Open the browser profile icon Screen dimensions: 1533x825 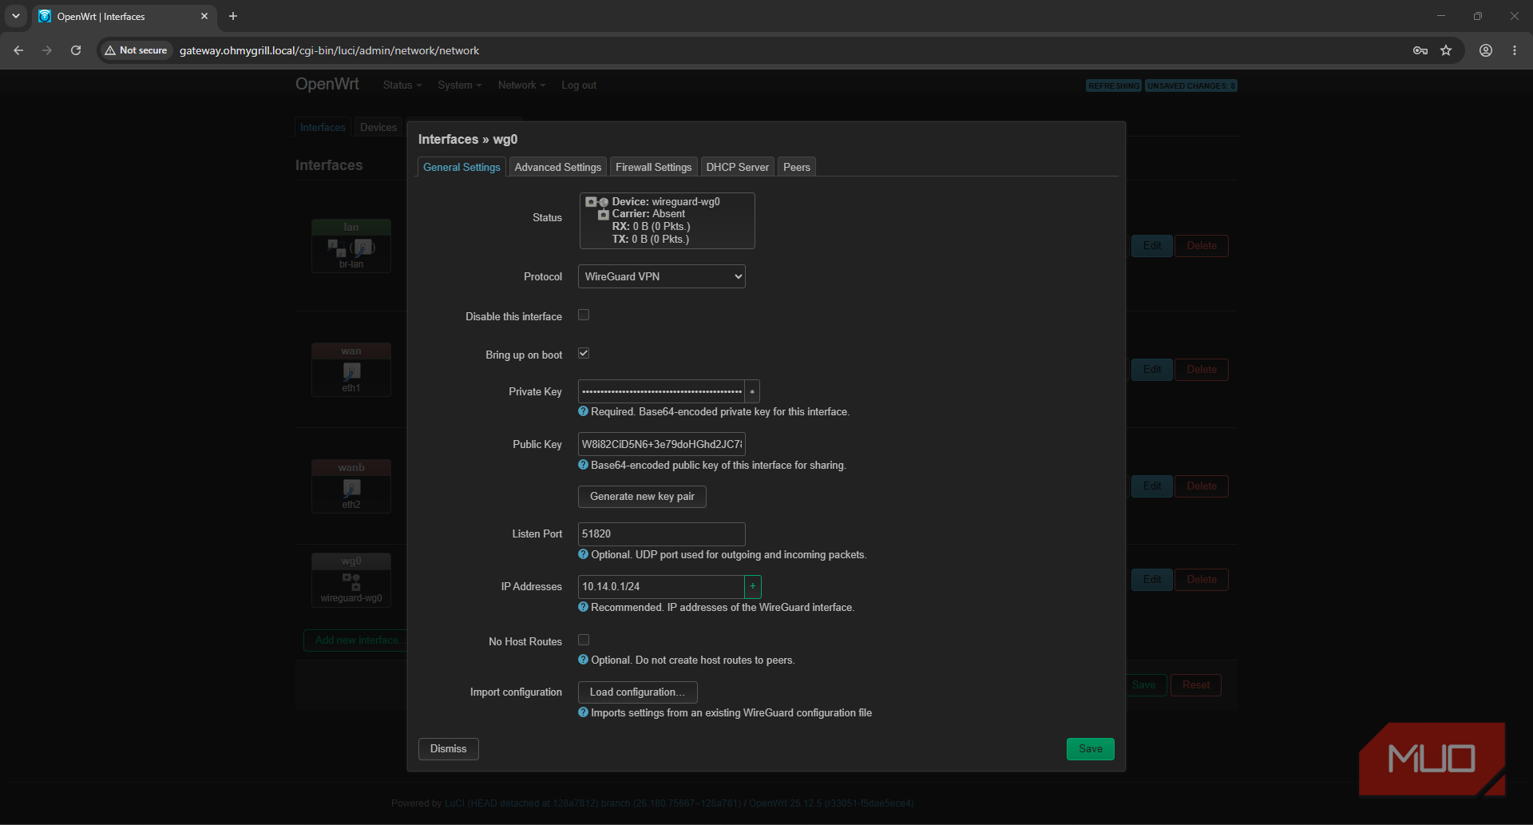(1486, 50)
